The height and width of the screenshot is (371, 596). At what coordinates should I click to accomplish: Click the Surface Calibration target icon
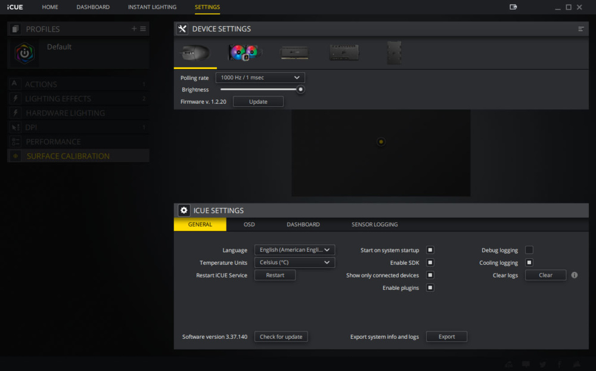15,156
